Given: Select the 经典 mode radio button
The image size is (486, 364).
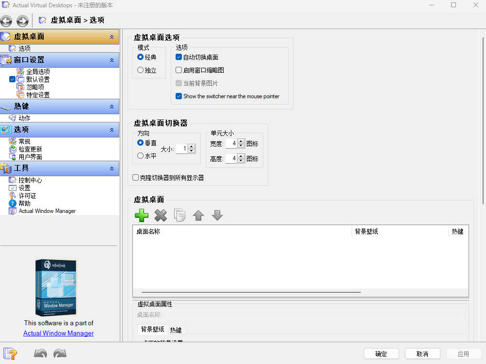Looking at the screenshot, I should click(140, 57).
